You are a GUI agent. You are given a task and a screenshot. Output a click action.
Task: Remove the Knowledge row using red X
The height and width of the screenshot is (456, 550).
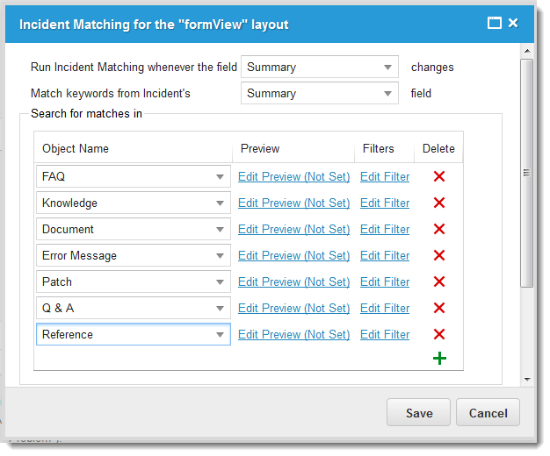click(439, 203)
